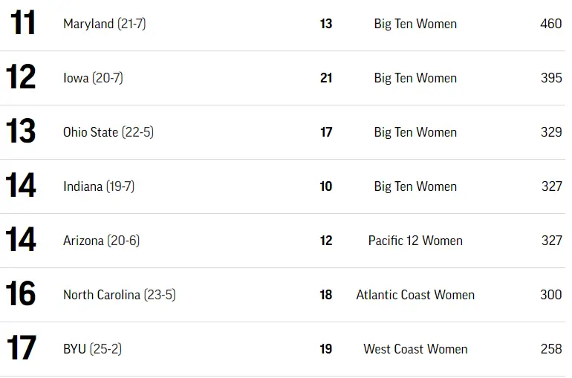The width and height of the screenshot is (572, 378).
Task: Click the rank number 17 beside BYU
Action: click(x=22, y=349)
